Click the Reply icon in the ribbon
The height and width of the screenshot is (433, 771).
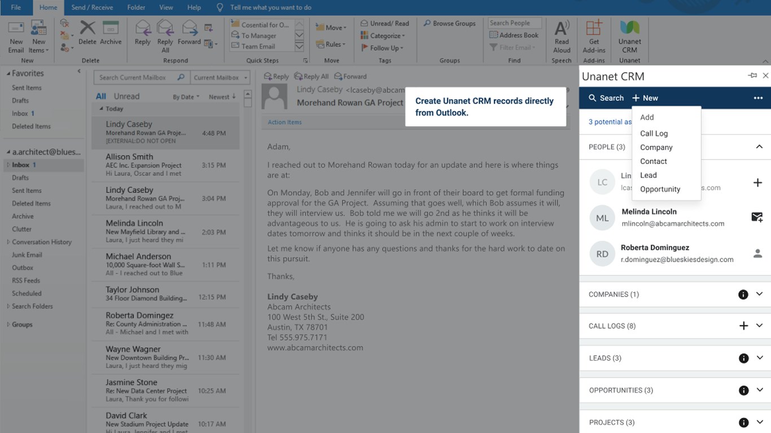(142, 33)
